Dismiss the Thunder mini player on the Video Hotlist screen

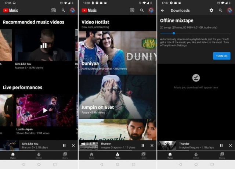[x=152, y=145]
